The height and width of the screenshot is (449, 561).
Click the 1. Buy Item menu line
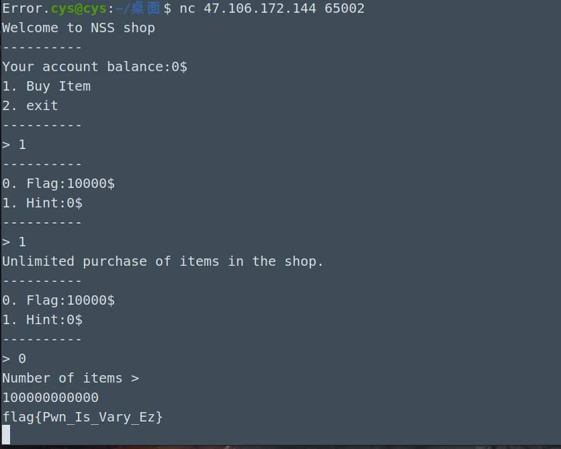(46, 86)
